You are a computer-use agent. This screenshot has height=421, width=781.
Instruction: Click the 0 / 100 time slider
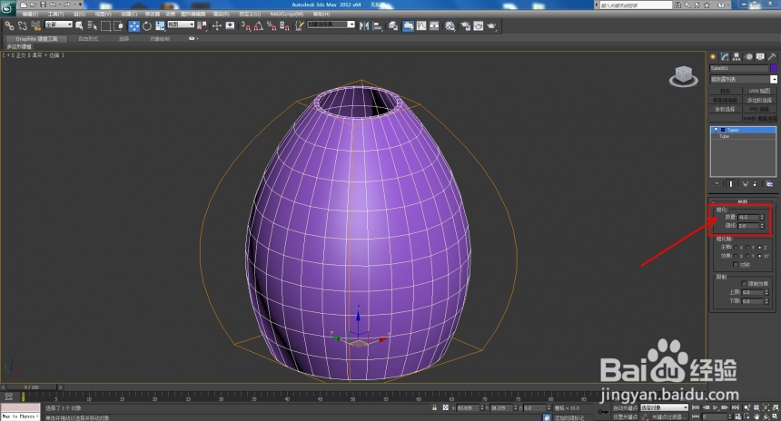[31, 387]
